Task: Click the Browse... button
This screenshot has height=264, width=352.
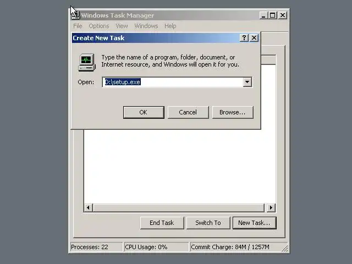Action: tap(233, 112)
